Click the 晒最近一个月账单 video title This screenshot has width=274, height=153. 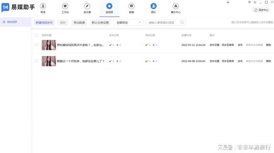[81, 61]
